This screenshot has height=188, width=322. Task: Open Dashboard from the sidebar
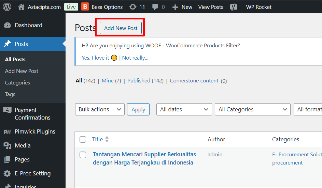pos(28,25)
